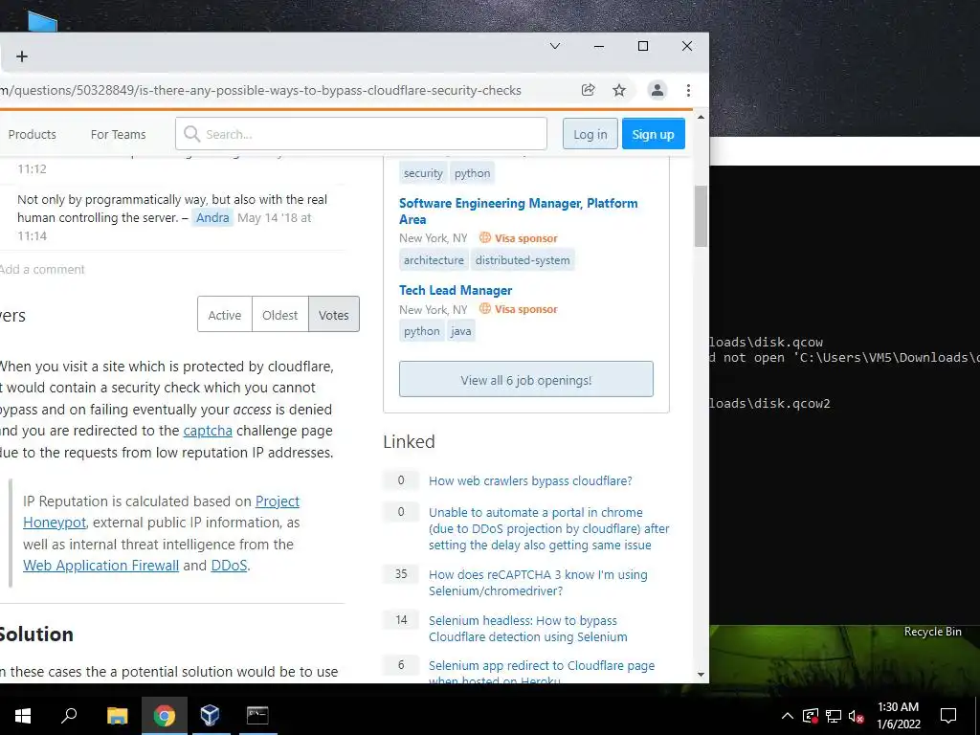Click Add a comment link
The image size is (980, 735).
(41, 269)
